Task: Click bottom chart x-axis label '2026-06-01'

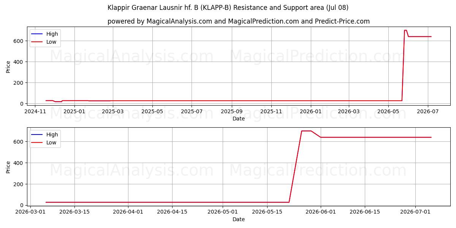Action: pyautogui.click(x=320, y=212)
